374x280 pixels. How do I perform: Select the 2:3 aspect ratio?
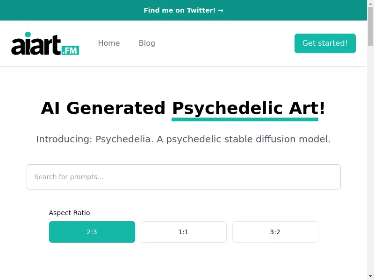[92, 232]
